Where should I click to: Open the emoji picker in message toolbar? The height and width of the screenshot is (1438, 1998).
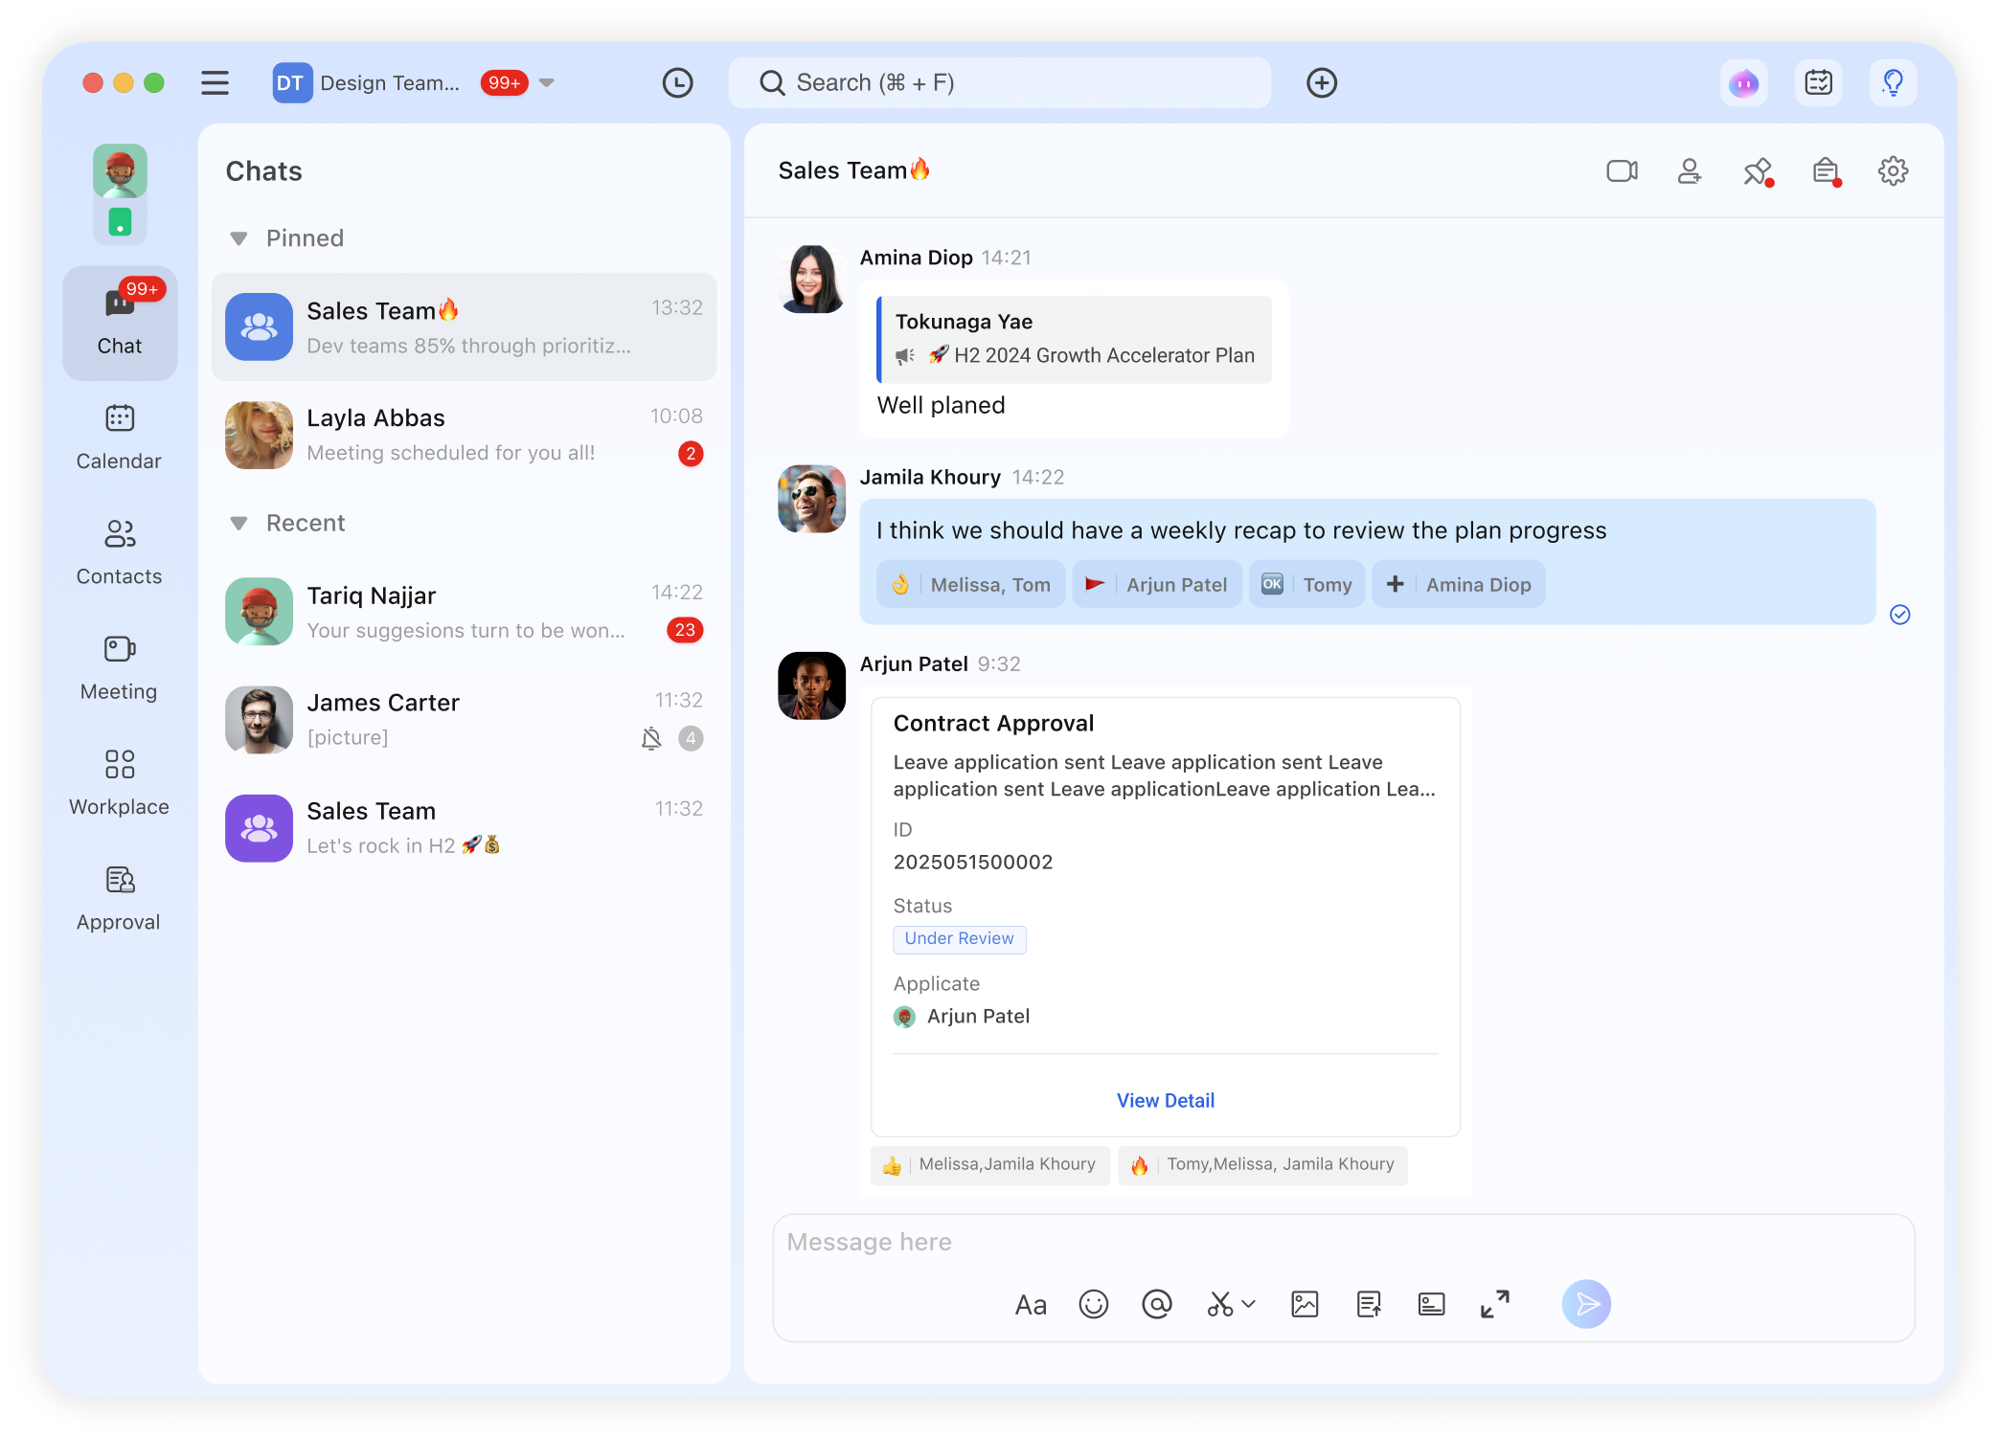(1093, 1304)
